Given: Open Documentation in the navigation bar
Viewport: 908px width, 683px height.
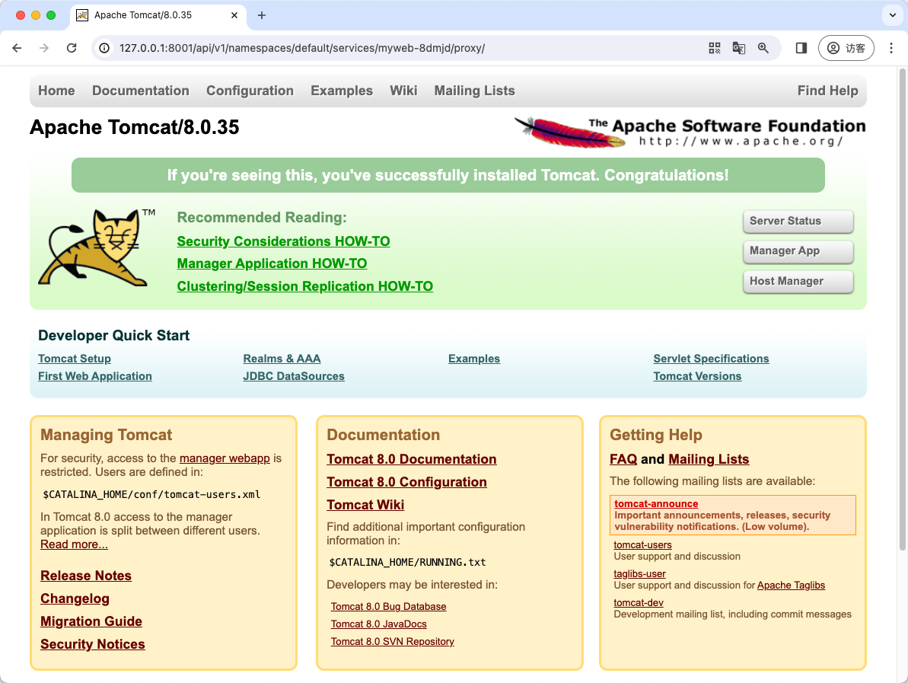Looking at the screenshot, I should [141, 91].
